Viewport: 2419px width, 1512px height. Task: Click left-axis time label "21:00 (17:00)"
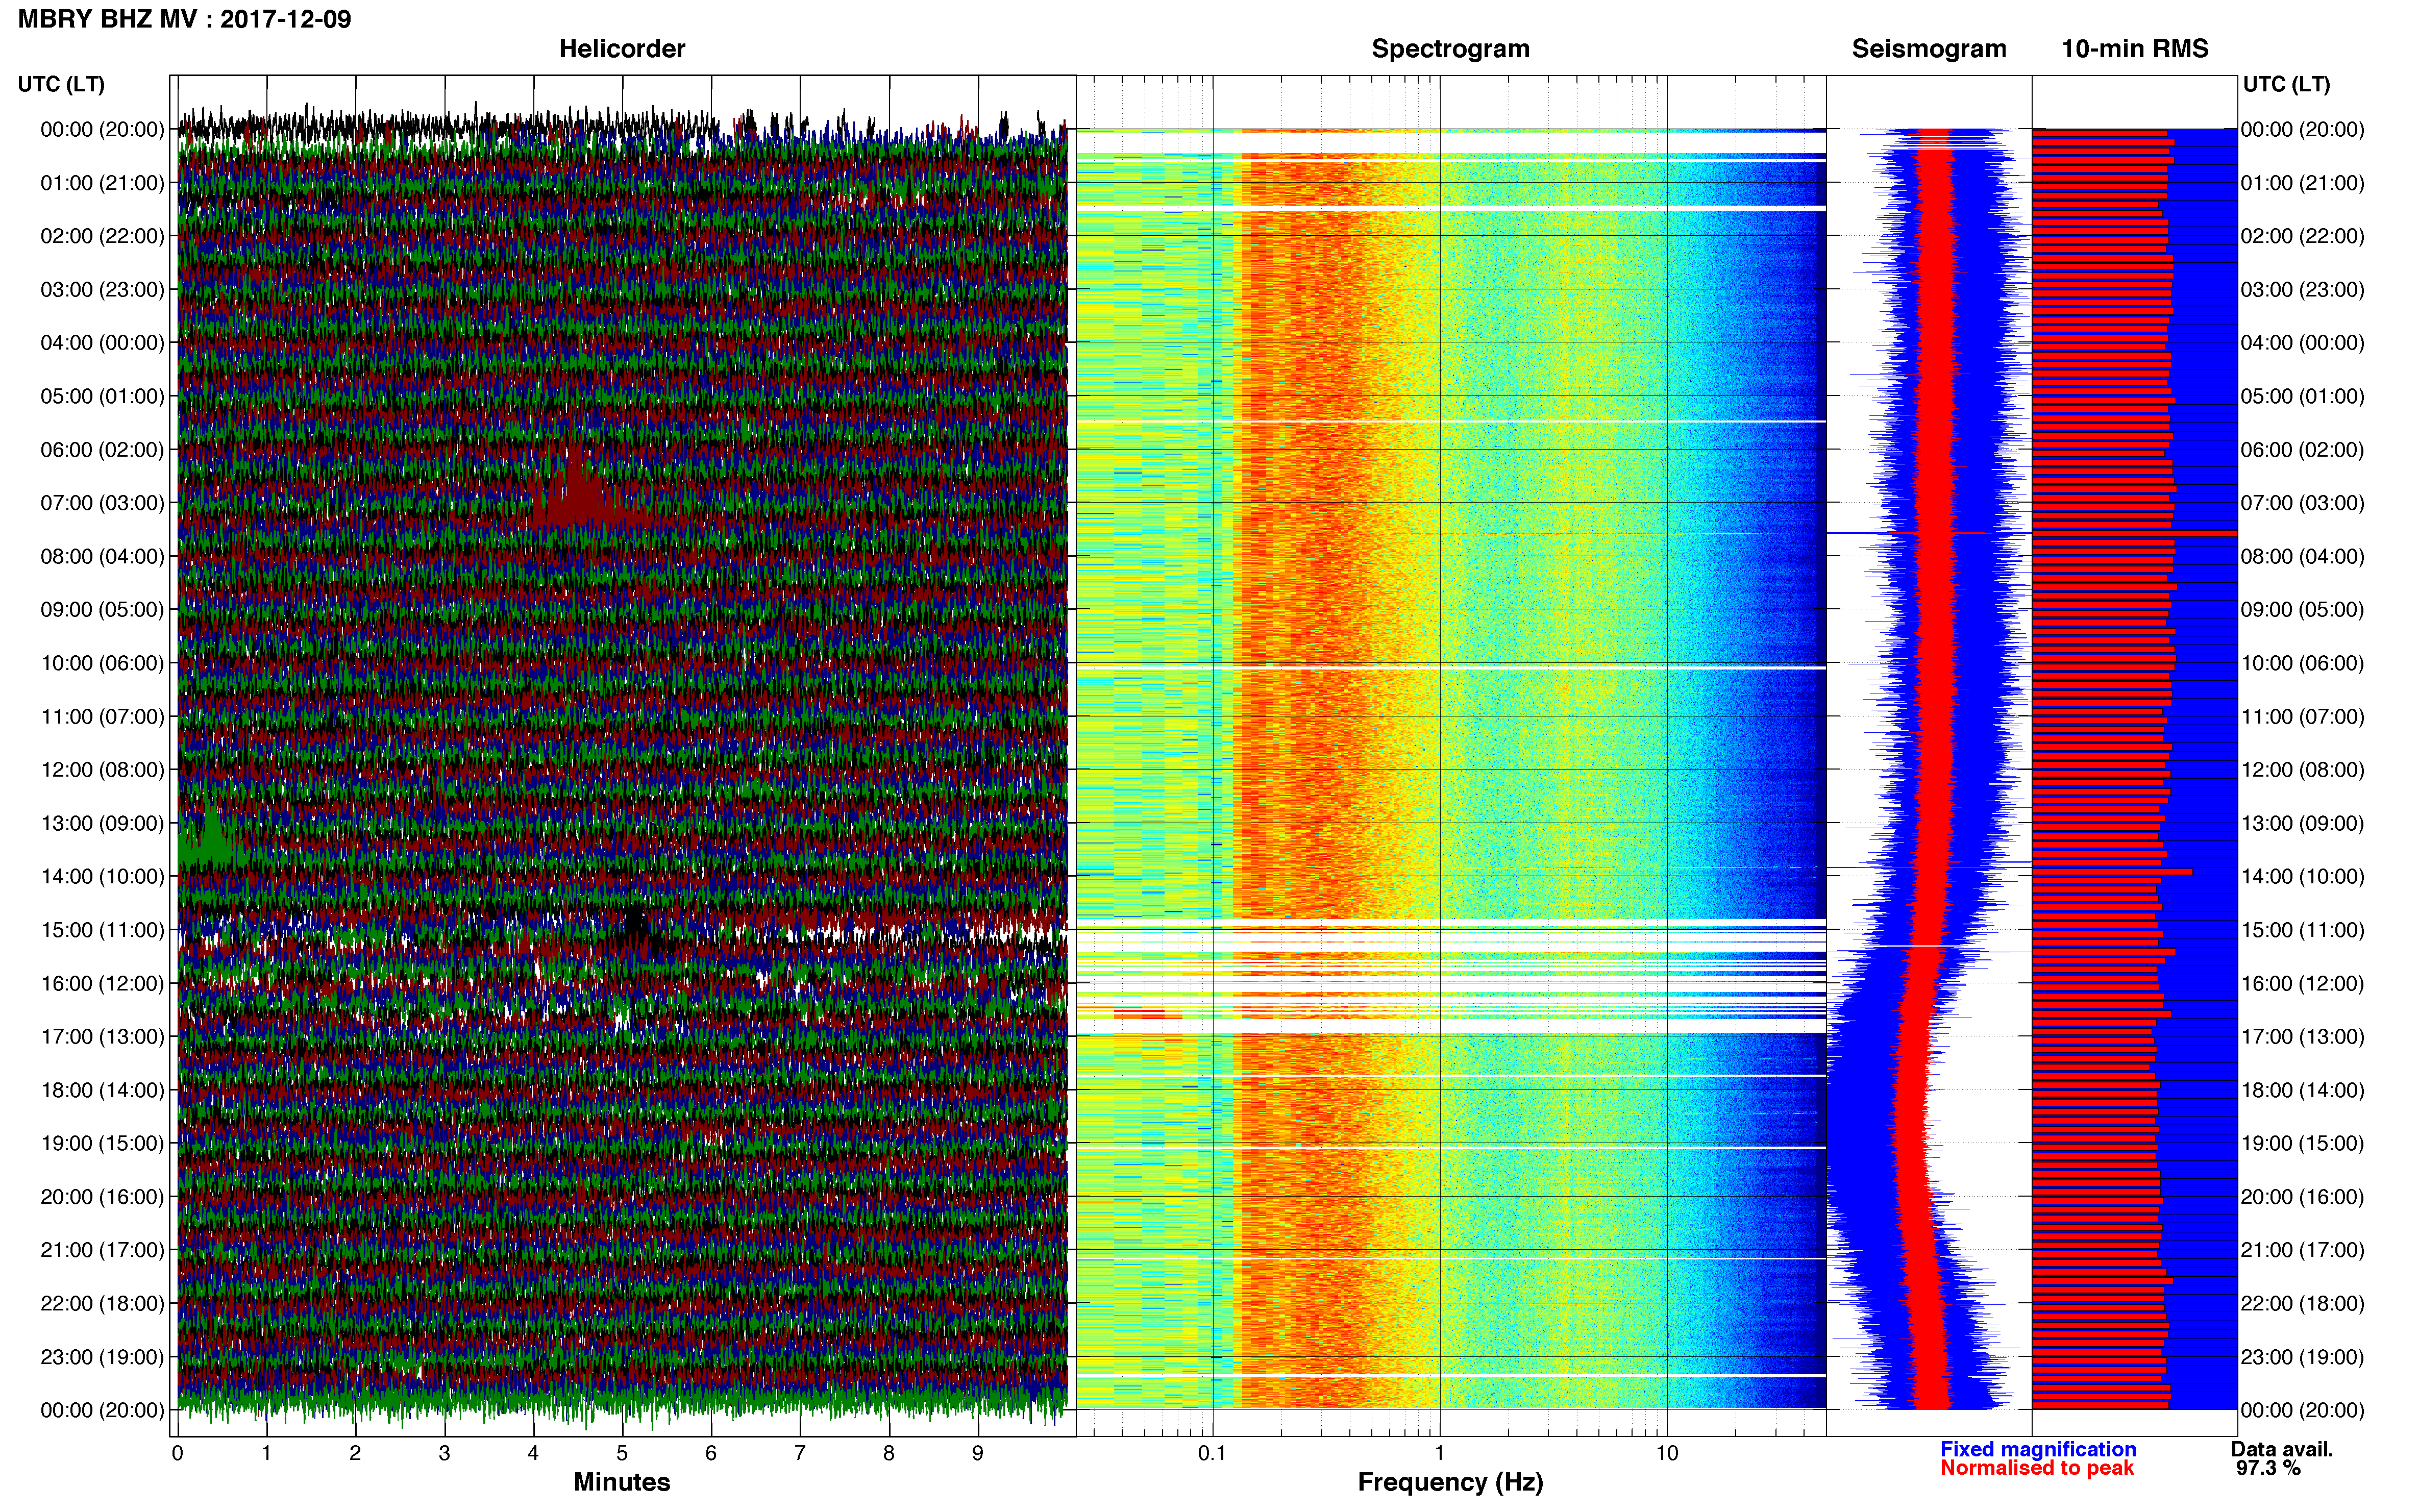pyautogui.click(x=102, y=1250)
